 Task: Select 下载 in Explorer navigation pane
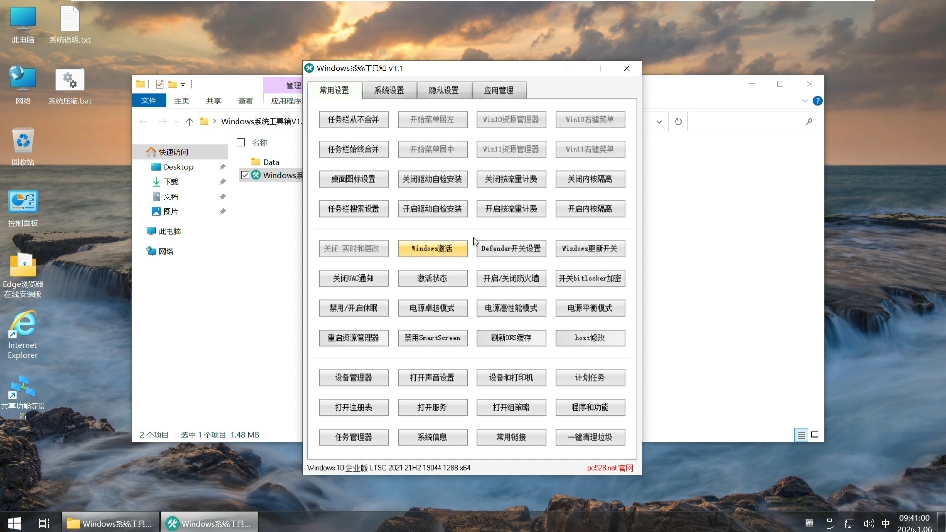171,182
